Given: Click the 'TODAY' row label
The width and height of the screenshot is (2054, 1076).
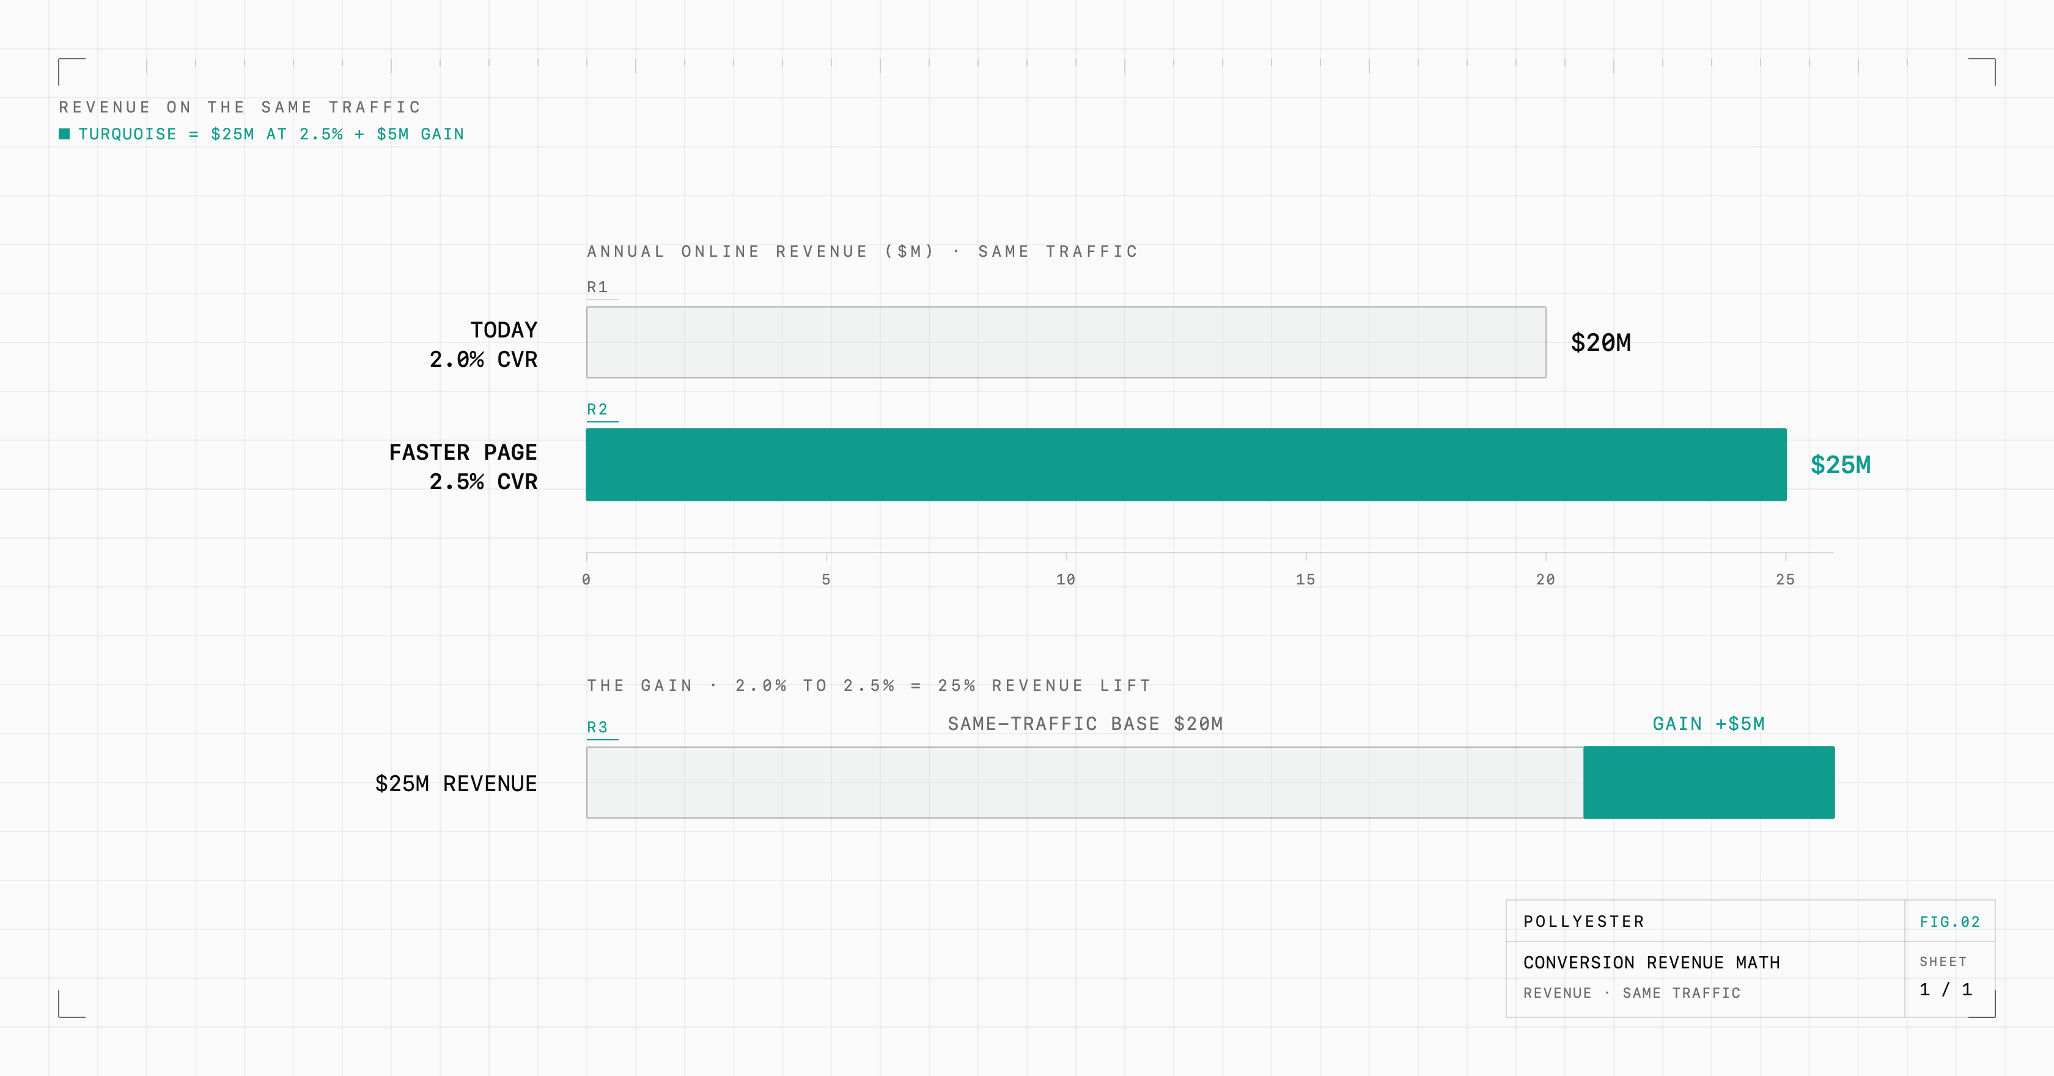Looking at the screenshot, I should [504, 330].
